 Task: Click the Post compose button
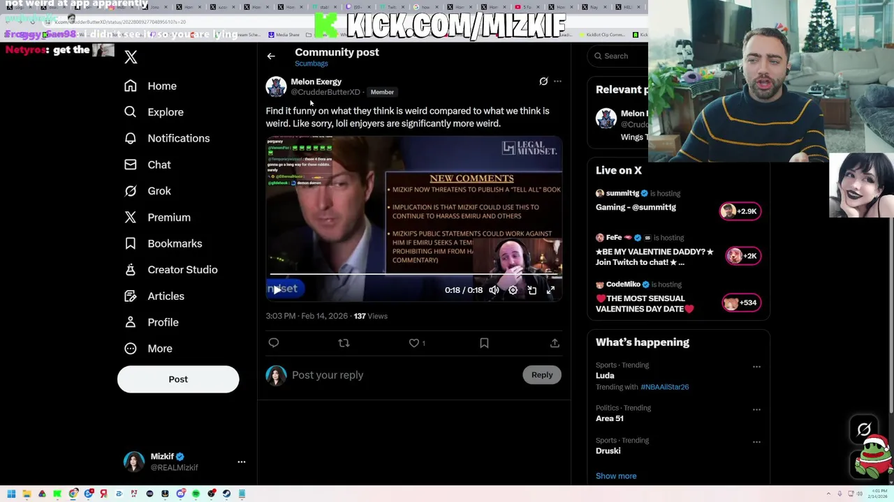pos(178,379)
